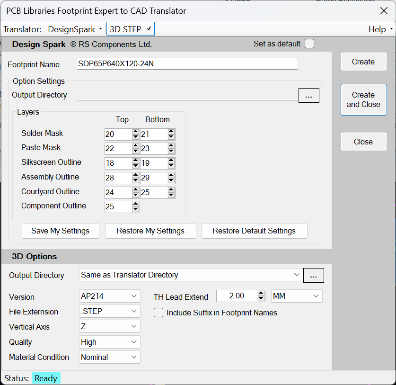The height and width of the screenshot is (385, 396).
Task: Open the File Extension .STEP dropdown
Action: pyautogui.click(x=110, y=311)
